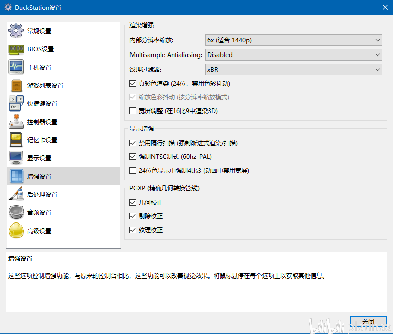Expand the xBR filter dropdown arrow
The width and height of the screenshot is (393, 334).
(x=378, y=69)
